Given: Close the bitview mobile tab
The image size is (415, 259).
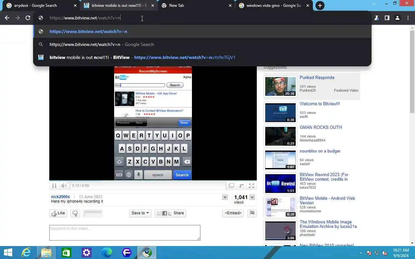Looking at the screenshot, I should (x=153, y=6).
